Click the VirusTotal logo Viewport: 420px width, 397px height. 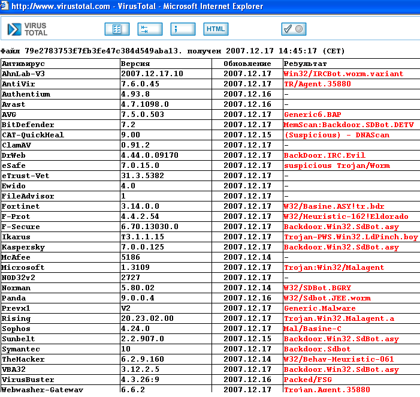point(28,29)
